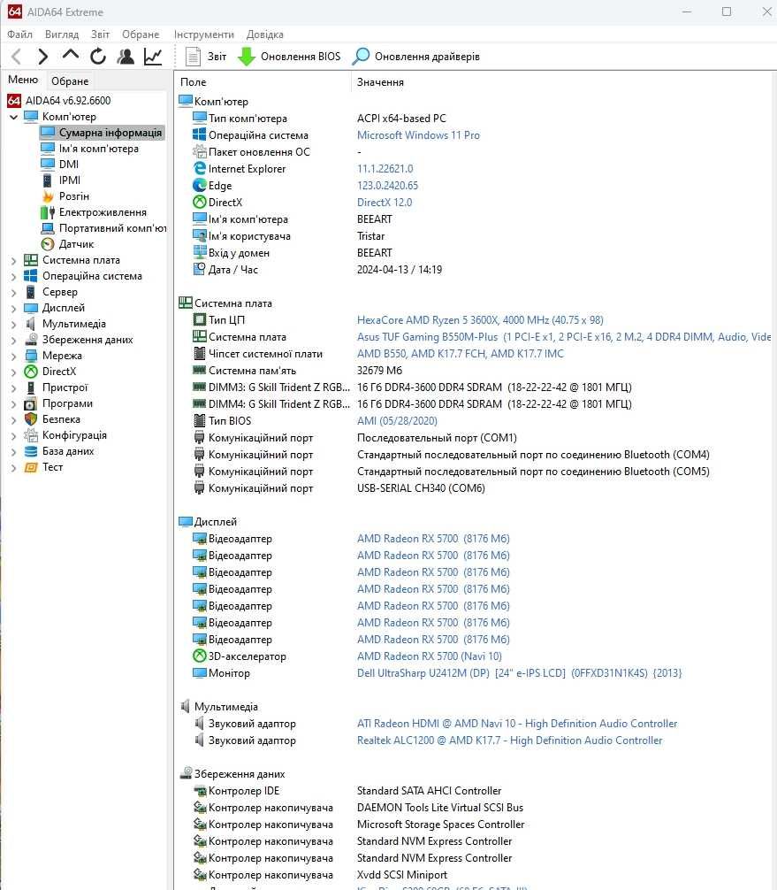The image size is (777, 890).
Task: Open Microsoft Windows 11 Pro link
Action: point(418,135)
